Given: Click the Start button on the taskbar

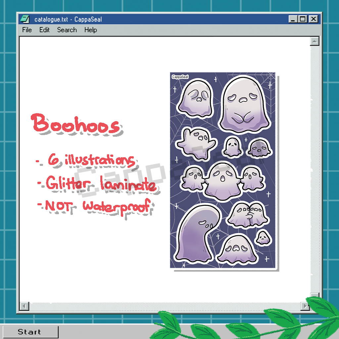Looking at the screenshot, I should pyautogui.click(x=29, y=332).
